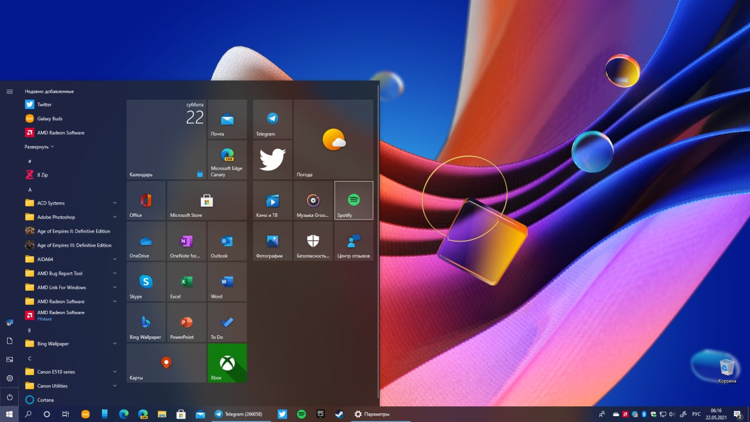The image size is (750, 422).
Task: Open Epic Games Launcher from taskbar
Action: point(320,414)
